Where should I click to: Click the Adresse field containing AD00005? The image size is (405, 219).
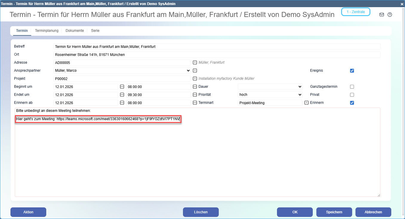point(122,62)
